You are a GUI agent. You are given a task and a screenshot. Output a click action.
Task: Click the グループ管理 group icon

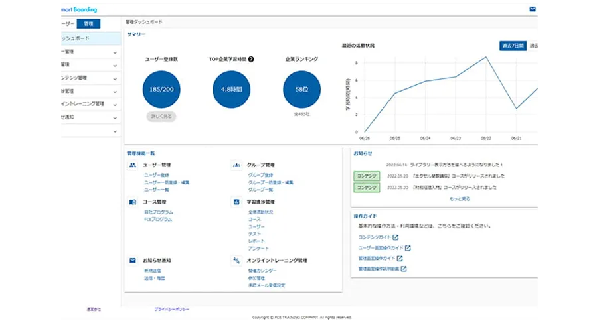[236, 165]
